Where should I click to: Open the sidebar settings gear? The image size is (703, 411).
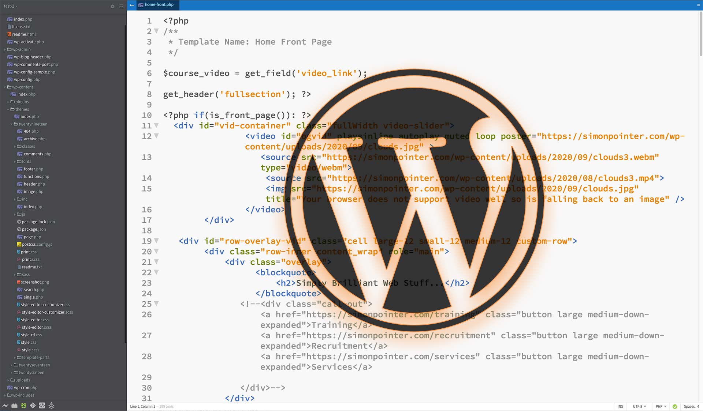click(x=112, y=6)
